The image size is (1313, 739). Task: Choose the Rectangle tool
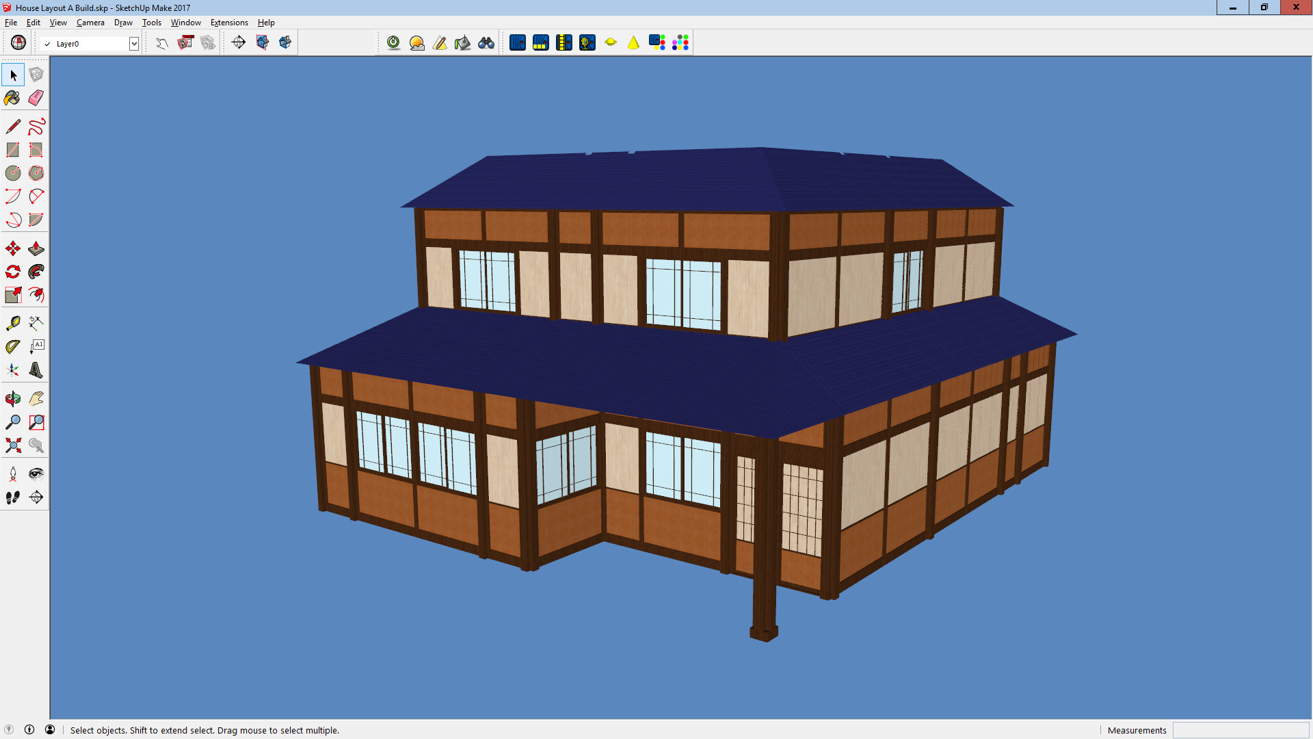[x=12, y=150]
